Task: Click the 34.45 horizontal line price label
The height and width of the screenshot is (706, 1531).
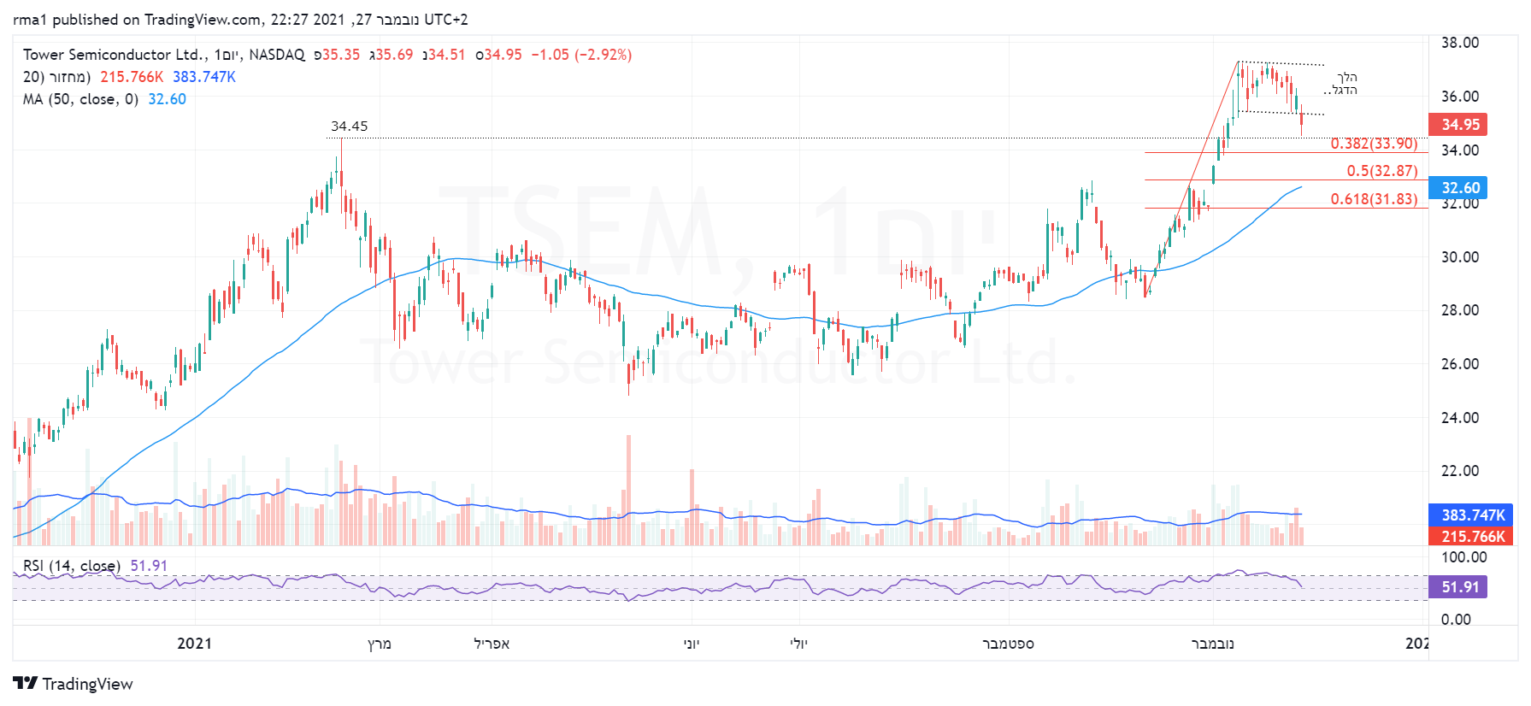Action: (350, 126)
